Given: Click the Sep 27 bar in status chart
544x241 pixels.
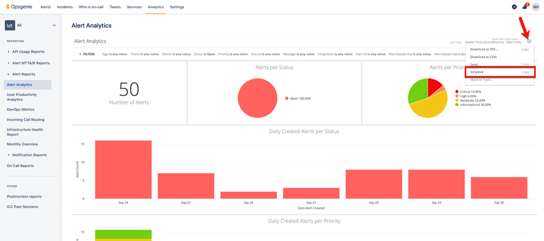Looking at the screenshot, I should [311, 193].
